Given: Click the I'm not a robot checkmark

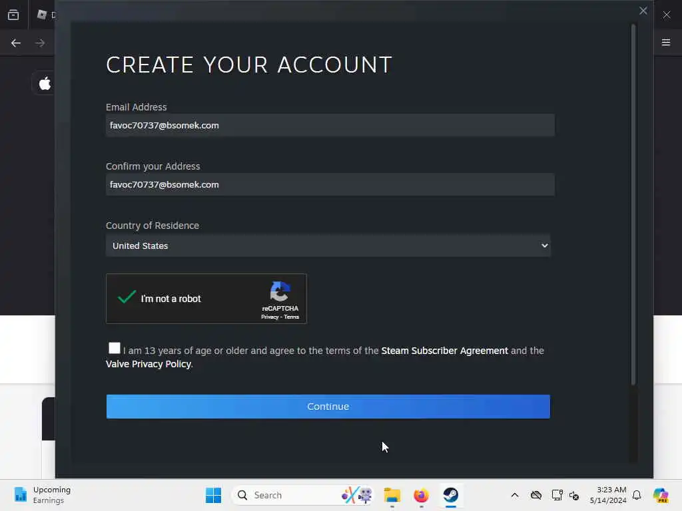Looking at the screenshot, I should pyautogui.click(x=127, y=297).
